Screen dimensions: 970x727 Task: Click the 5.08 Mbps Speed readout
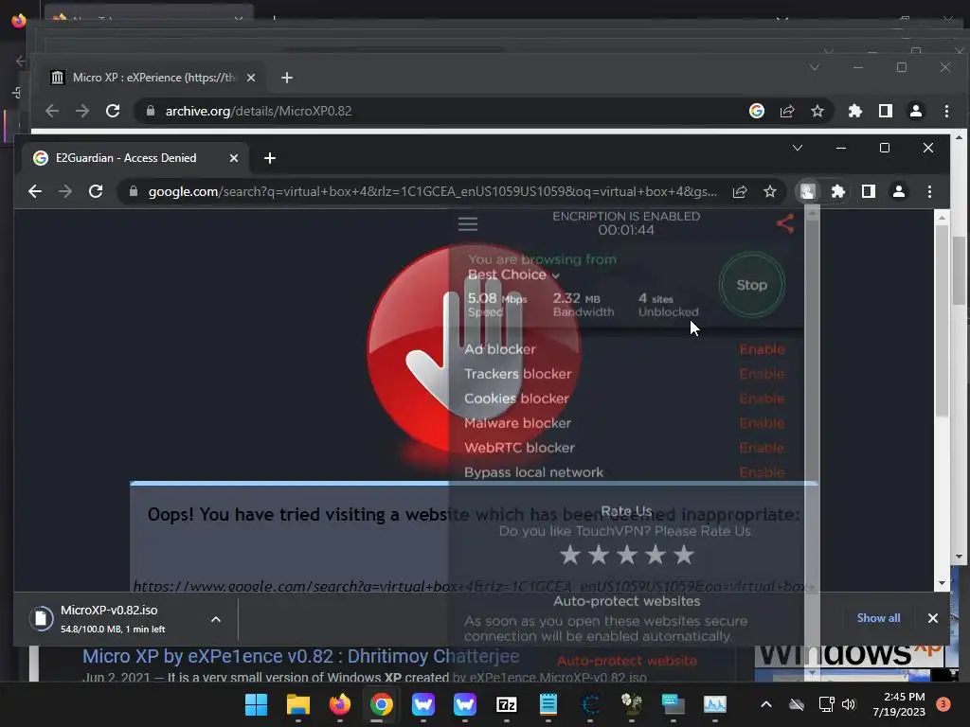tap(496, 305)
